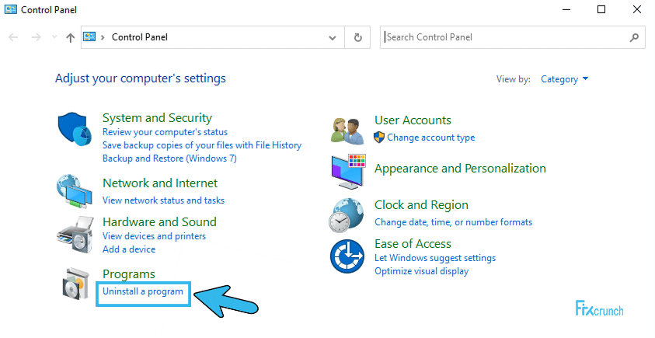
Task: Open Ease of Access category
Action: click(x=413, y=243)
